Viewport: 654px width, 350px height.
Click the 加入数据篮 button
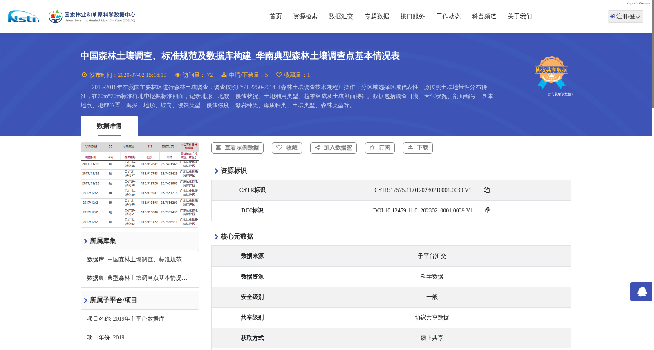tap(334, 148)
